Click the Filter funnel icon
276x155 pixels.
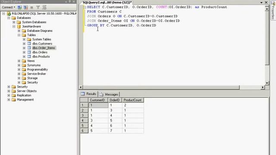click(x=38, y=7)
